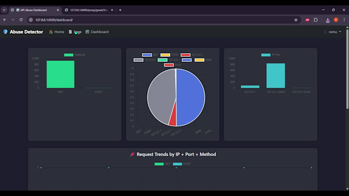The height and width of the screenshot is (196, 349).
Task: Toggle the red 8143 pie legend item
Action: pos(172,65)
